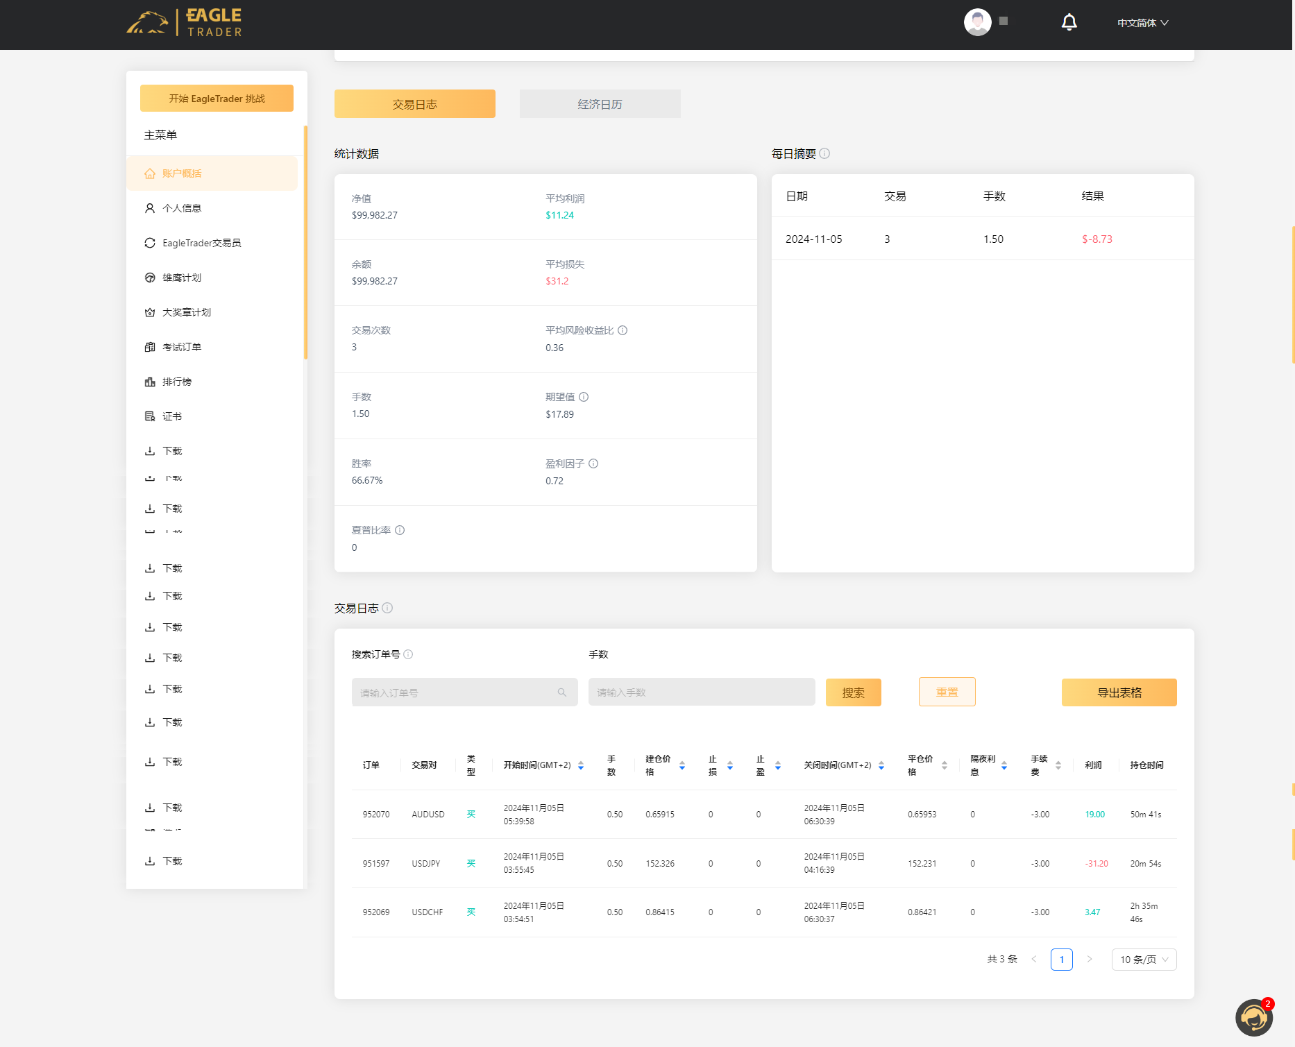Open the 证书 certificate icon
The image size is (1295, 1047).
pyautogui.click(x=150, y=416)
